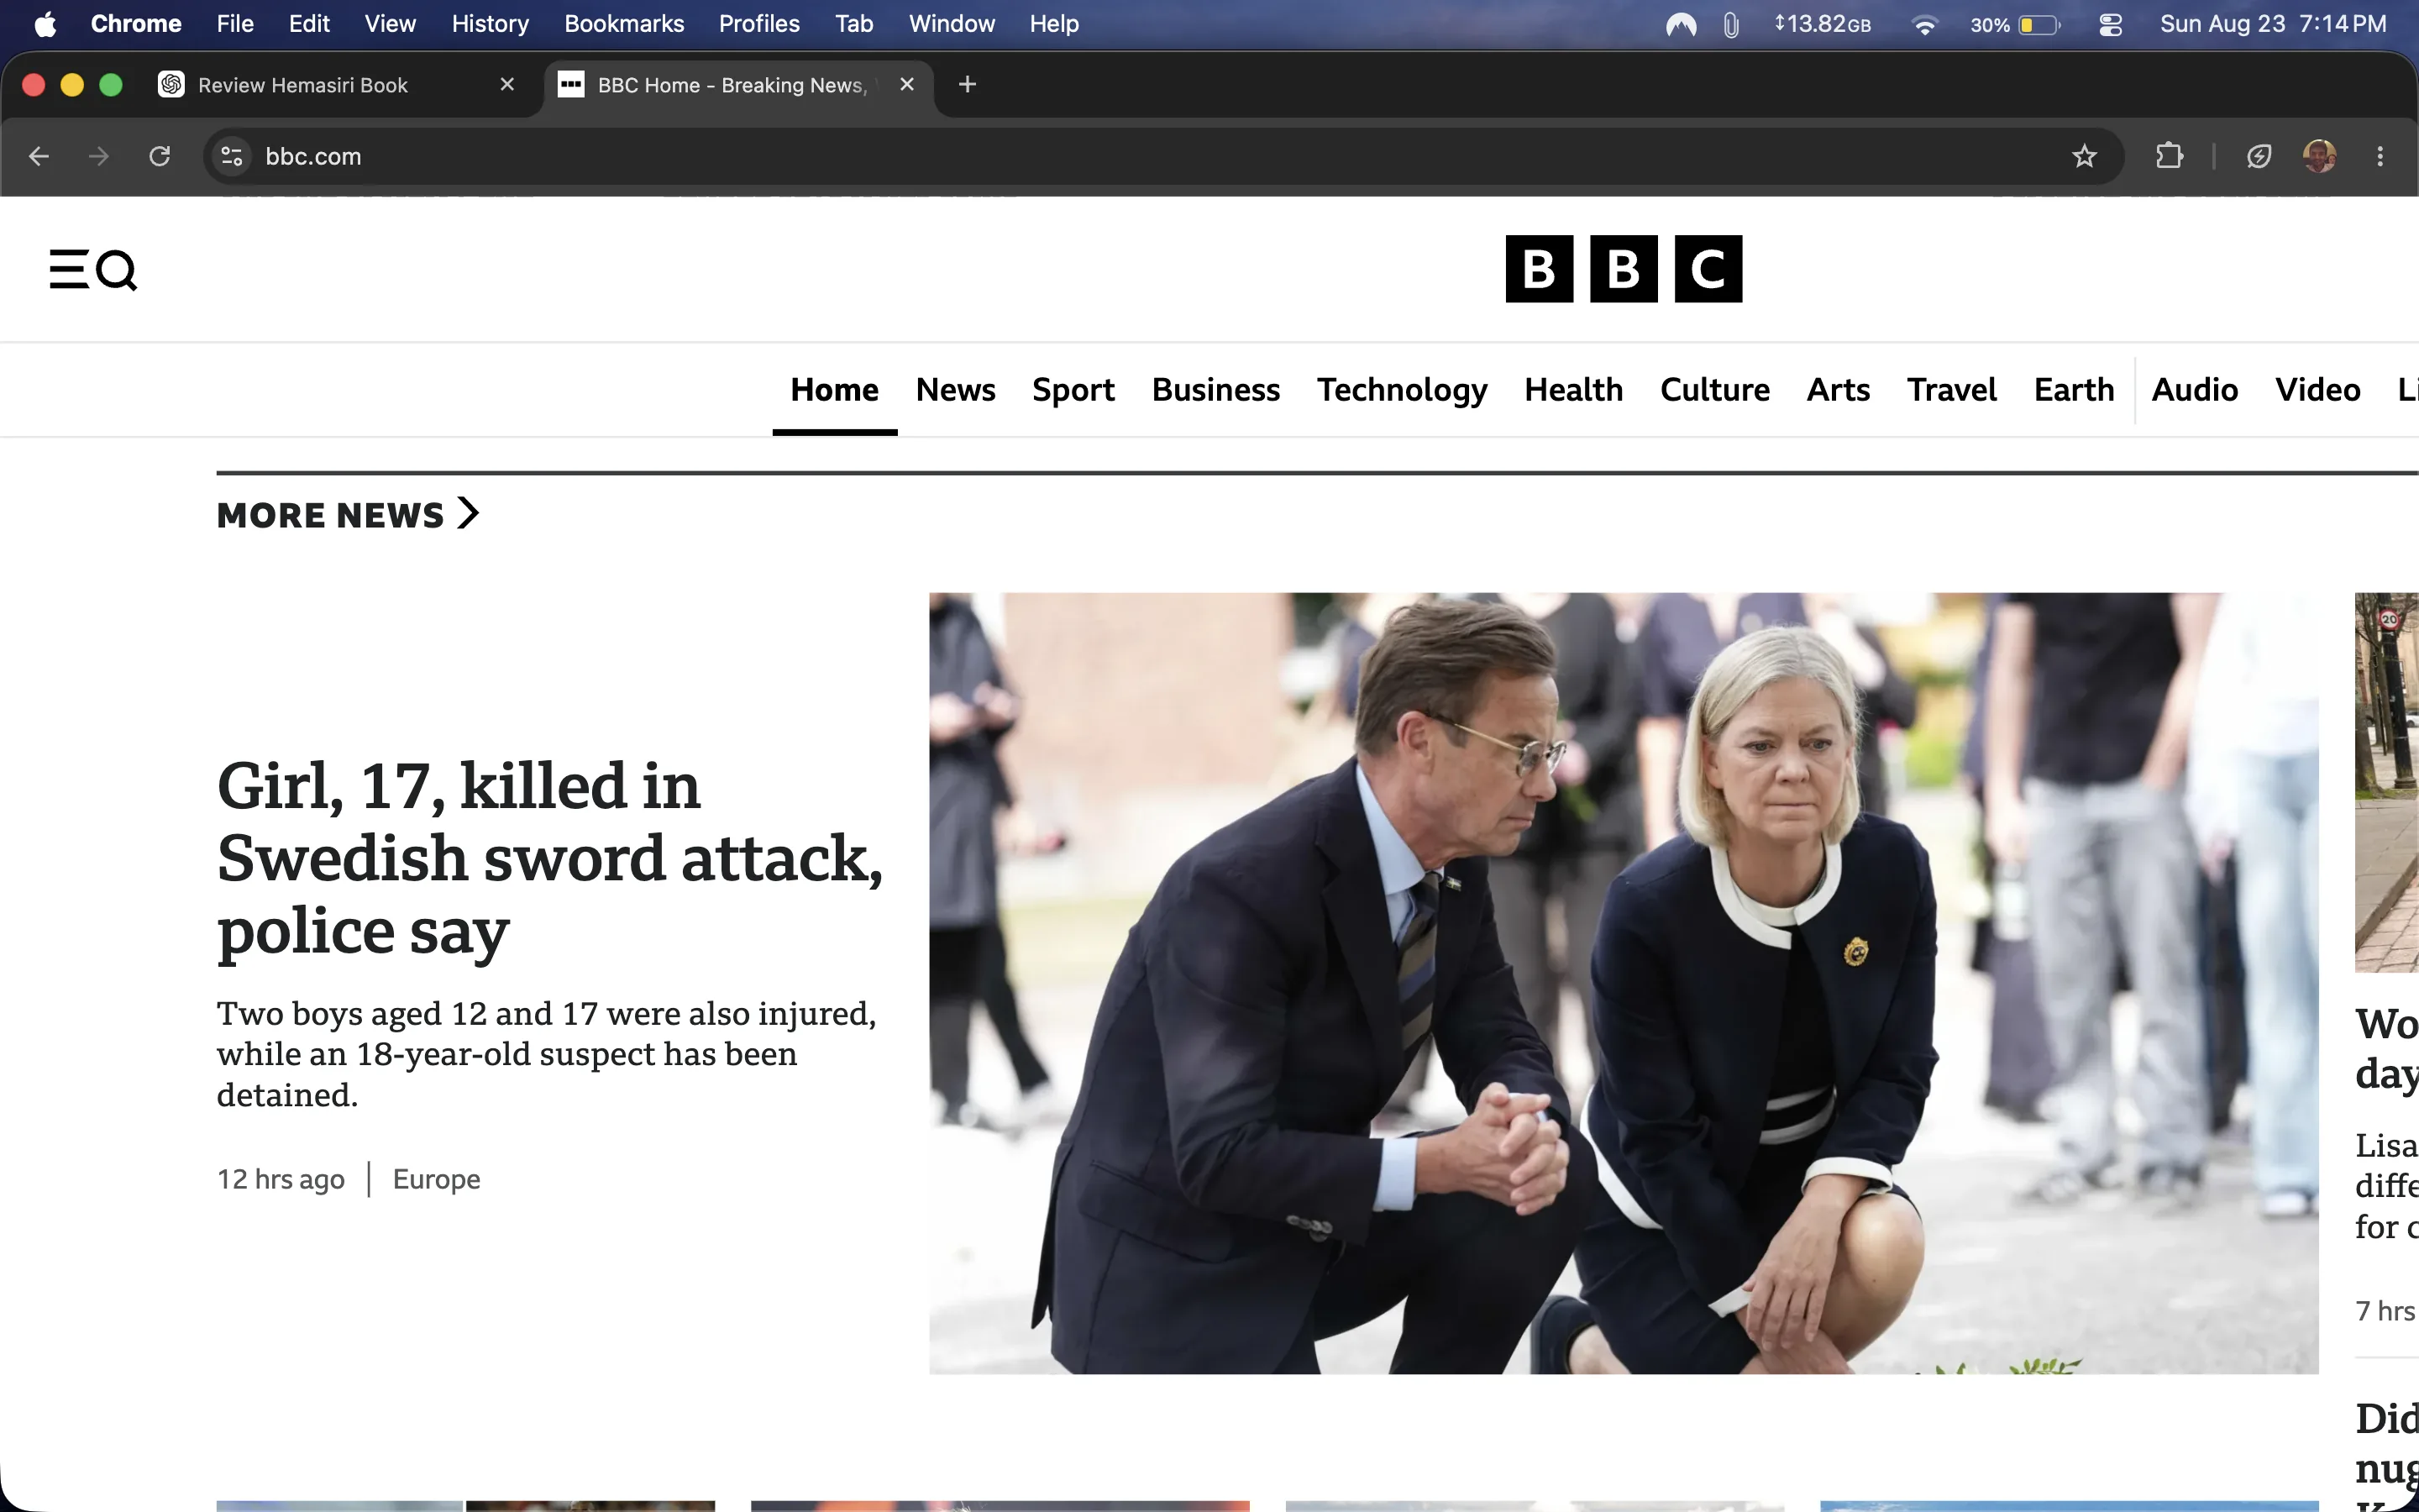Close the Review Hemasiri Book tab

click(x=506, y=85)
